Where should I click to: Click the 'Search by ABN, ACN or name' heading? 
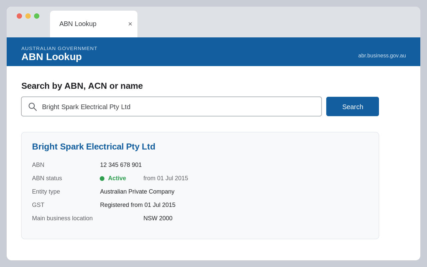(82, 86)
